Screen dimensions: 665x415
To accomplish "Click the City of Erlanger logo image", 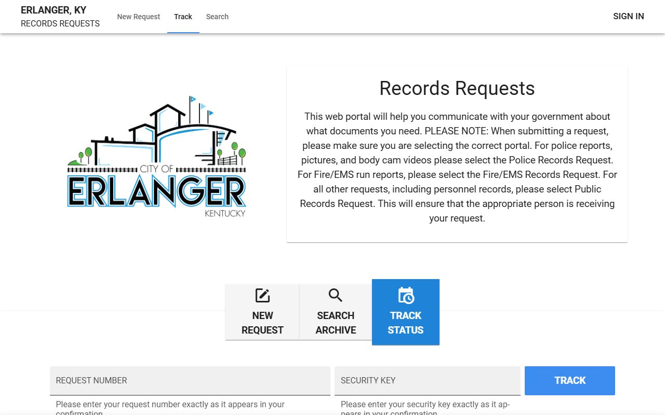I will point(156,157).
